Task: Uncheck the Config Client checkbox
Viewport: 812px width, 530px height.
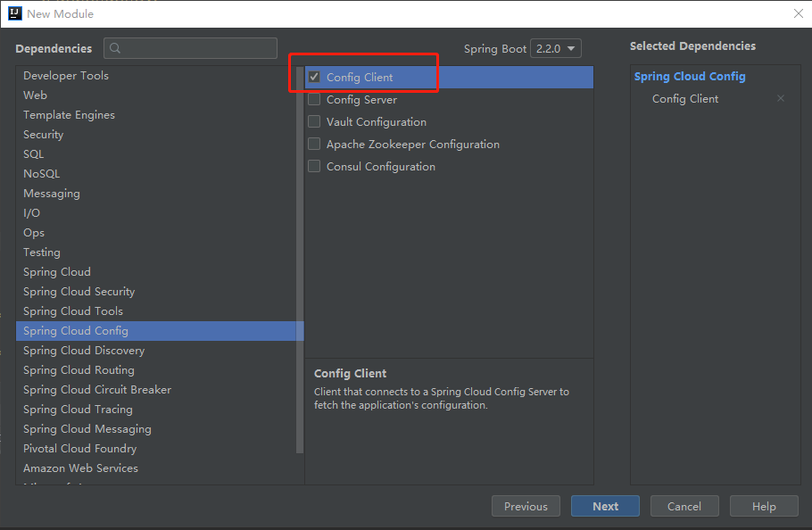Action: pos(314,78)
